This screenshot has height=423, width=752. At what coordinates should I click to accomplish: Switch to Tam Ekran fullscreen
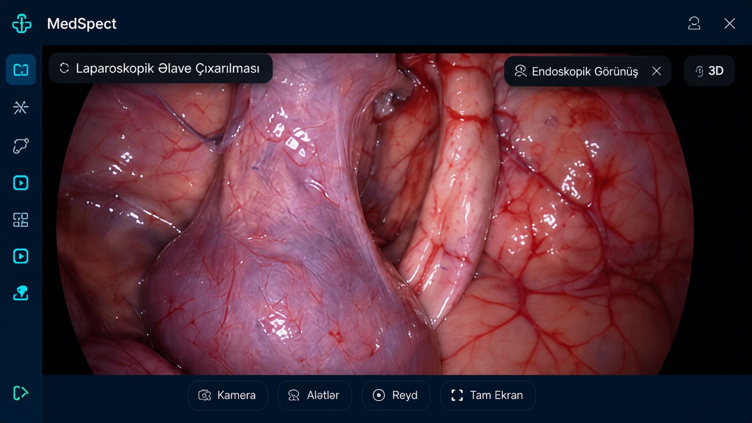point(488,395)
